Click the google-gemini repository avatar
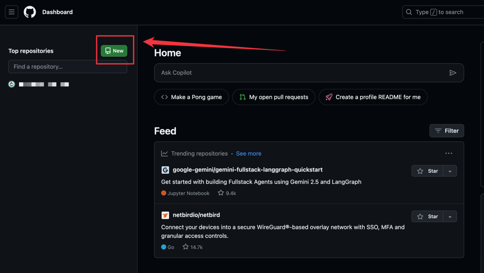 pos(165,170)
